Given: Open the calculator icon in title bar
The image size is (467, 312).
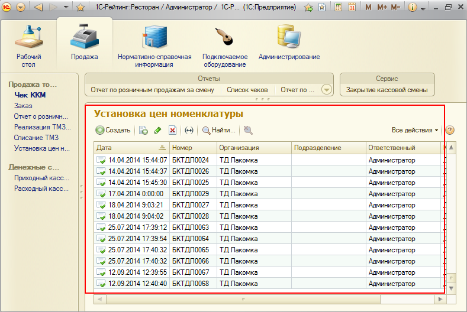Looking at the screenshot, I should tap(338, 8).
